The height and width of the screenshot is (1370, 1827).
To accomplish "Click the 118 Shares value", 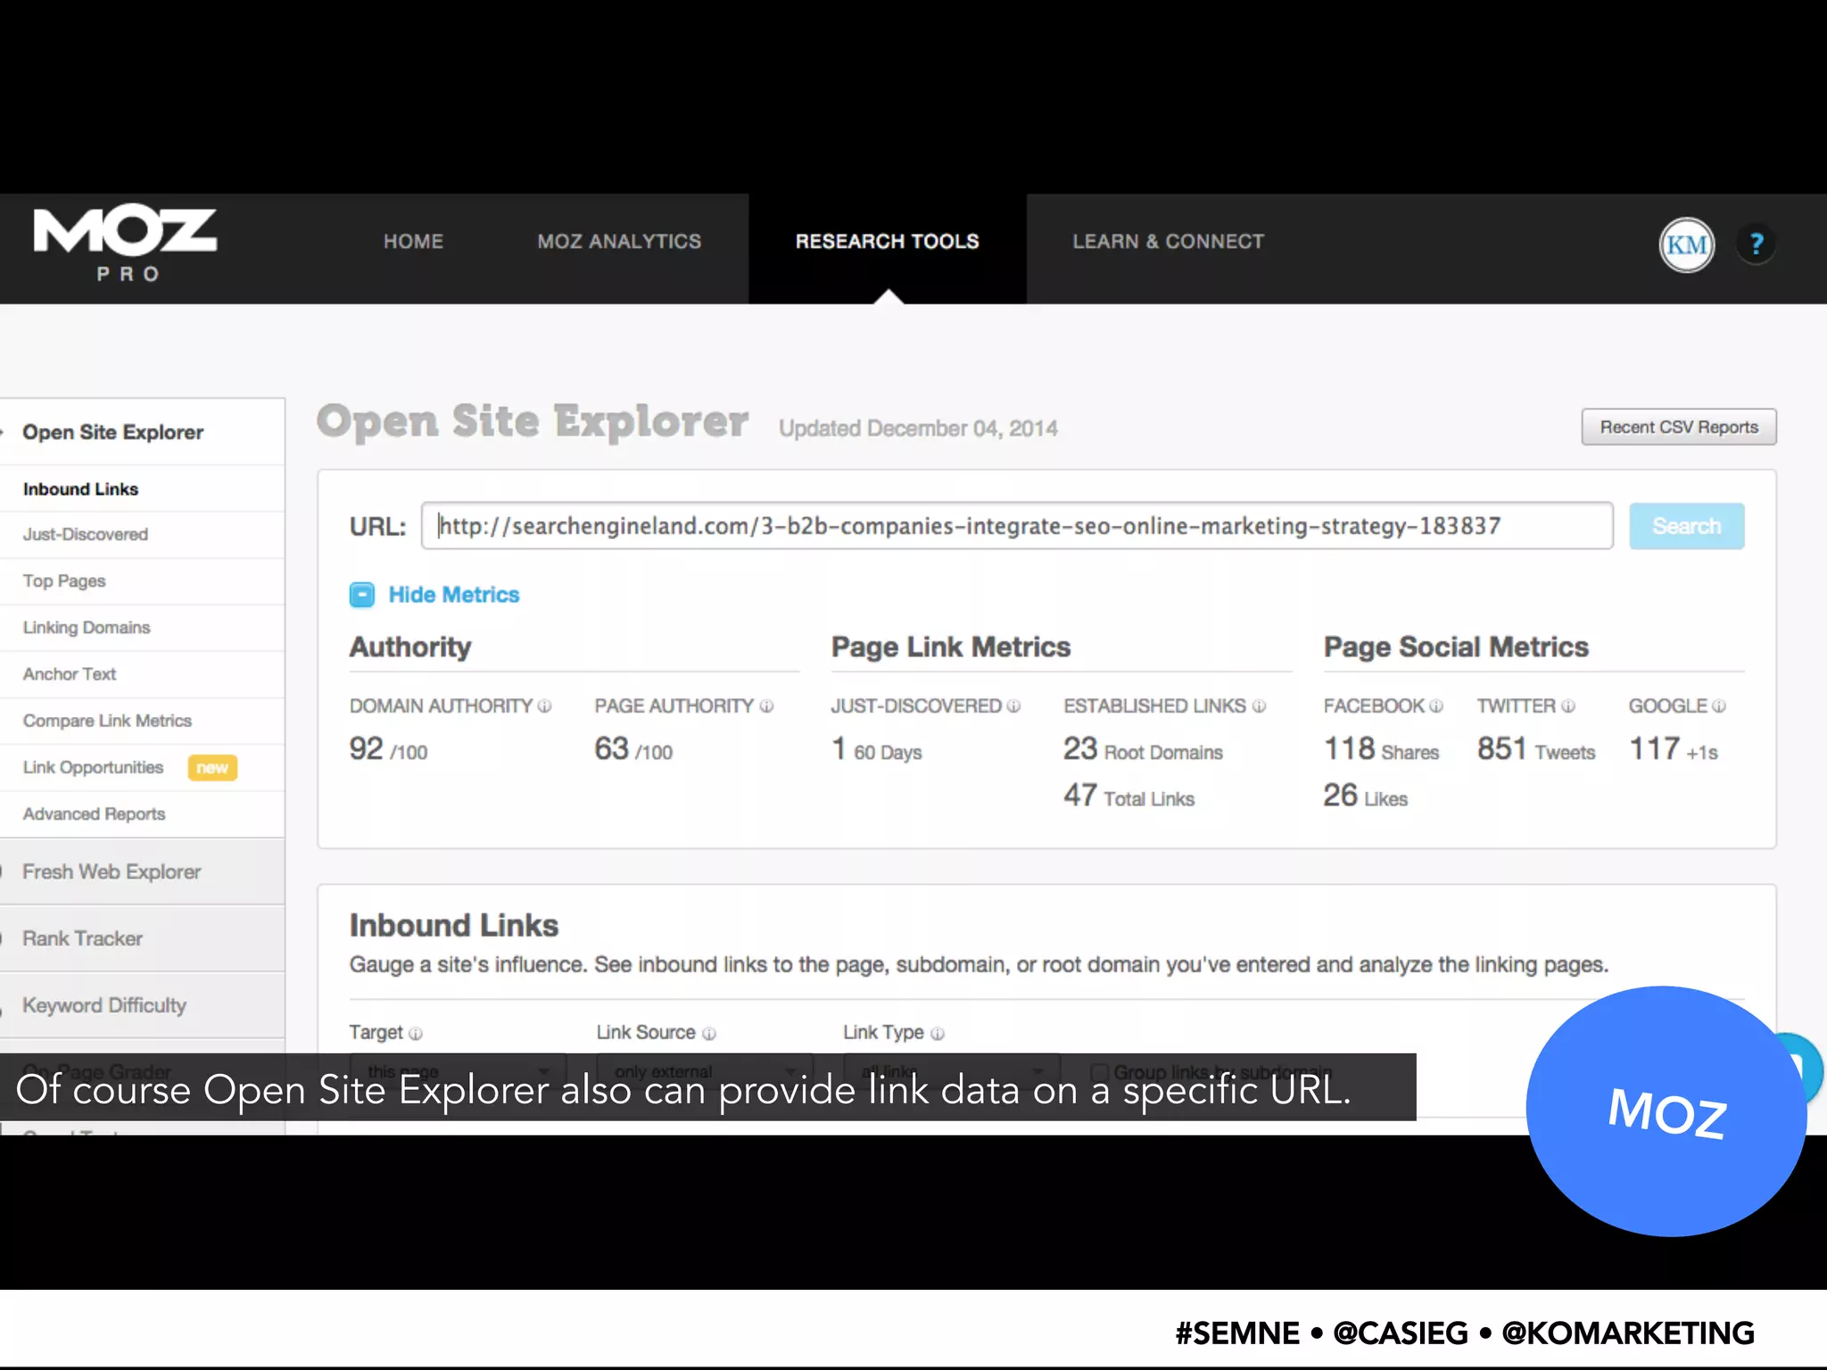I will 1381,749.
